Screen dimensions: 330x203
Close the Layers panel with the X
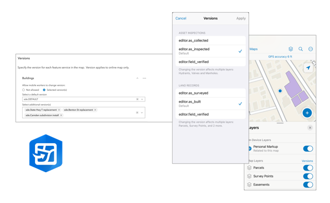point(310,127)
